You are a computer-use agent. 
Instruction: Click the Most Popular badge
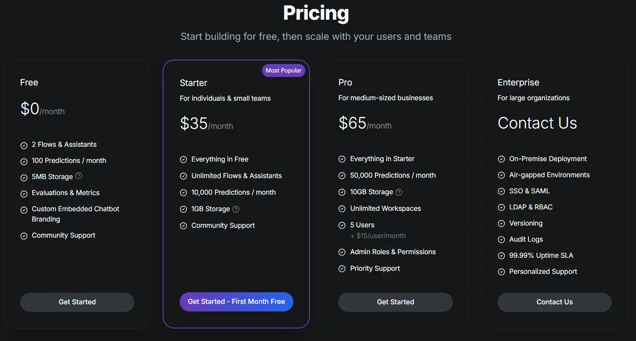point(284,71)
